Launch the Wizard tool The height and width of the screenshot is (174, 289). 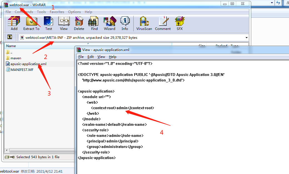[x=109, y=23]
